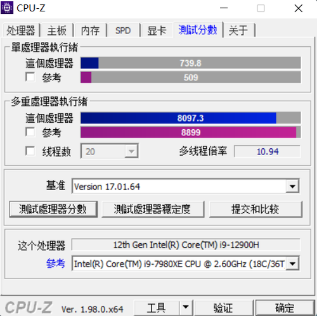This screenshot has width=317, height=316.
Task: Open the 显卡 tab
Action: click(x=157, y=30)
